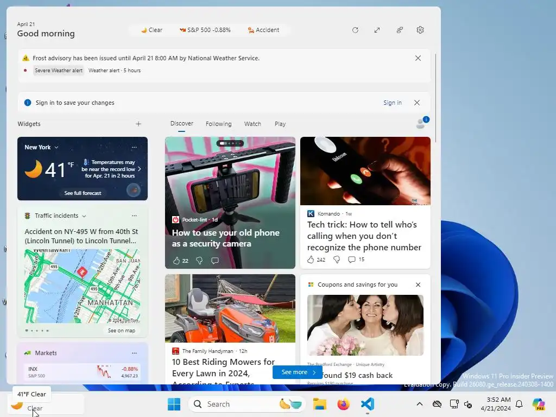Image resolution: width=556 pixels, height=417 pixels.
Task: Open Traffic incidents widget options menu
Action: point(134,216)
